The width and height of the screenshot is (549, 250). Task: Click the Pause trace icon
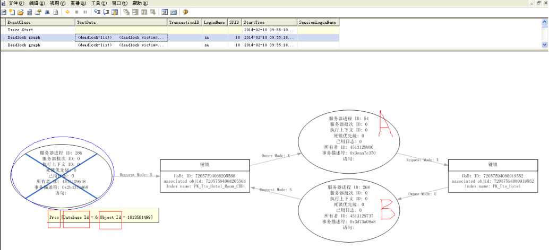coord(85,12)
